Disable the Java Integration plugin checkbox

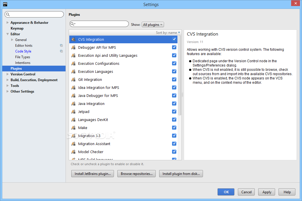tap(174, 104)
